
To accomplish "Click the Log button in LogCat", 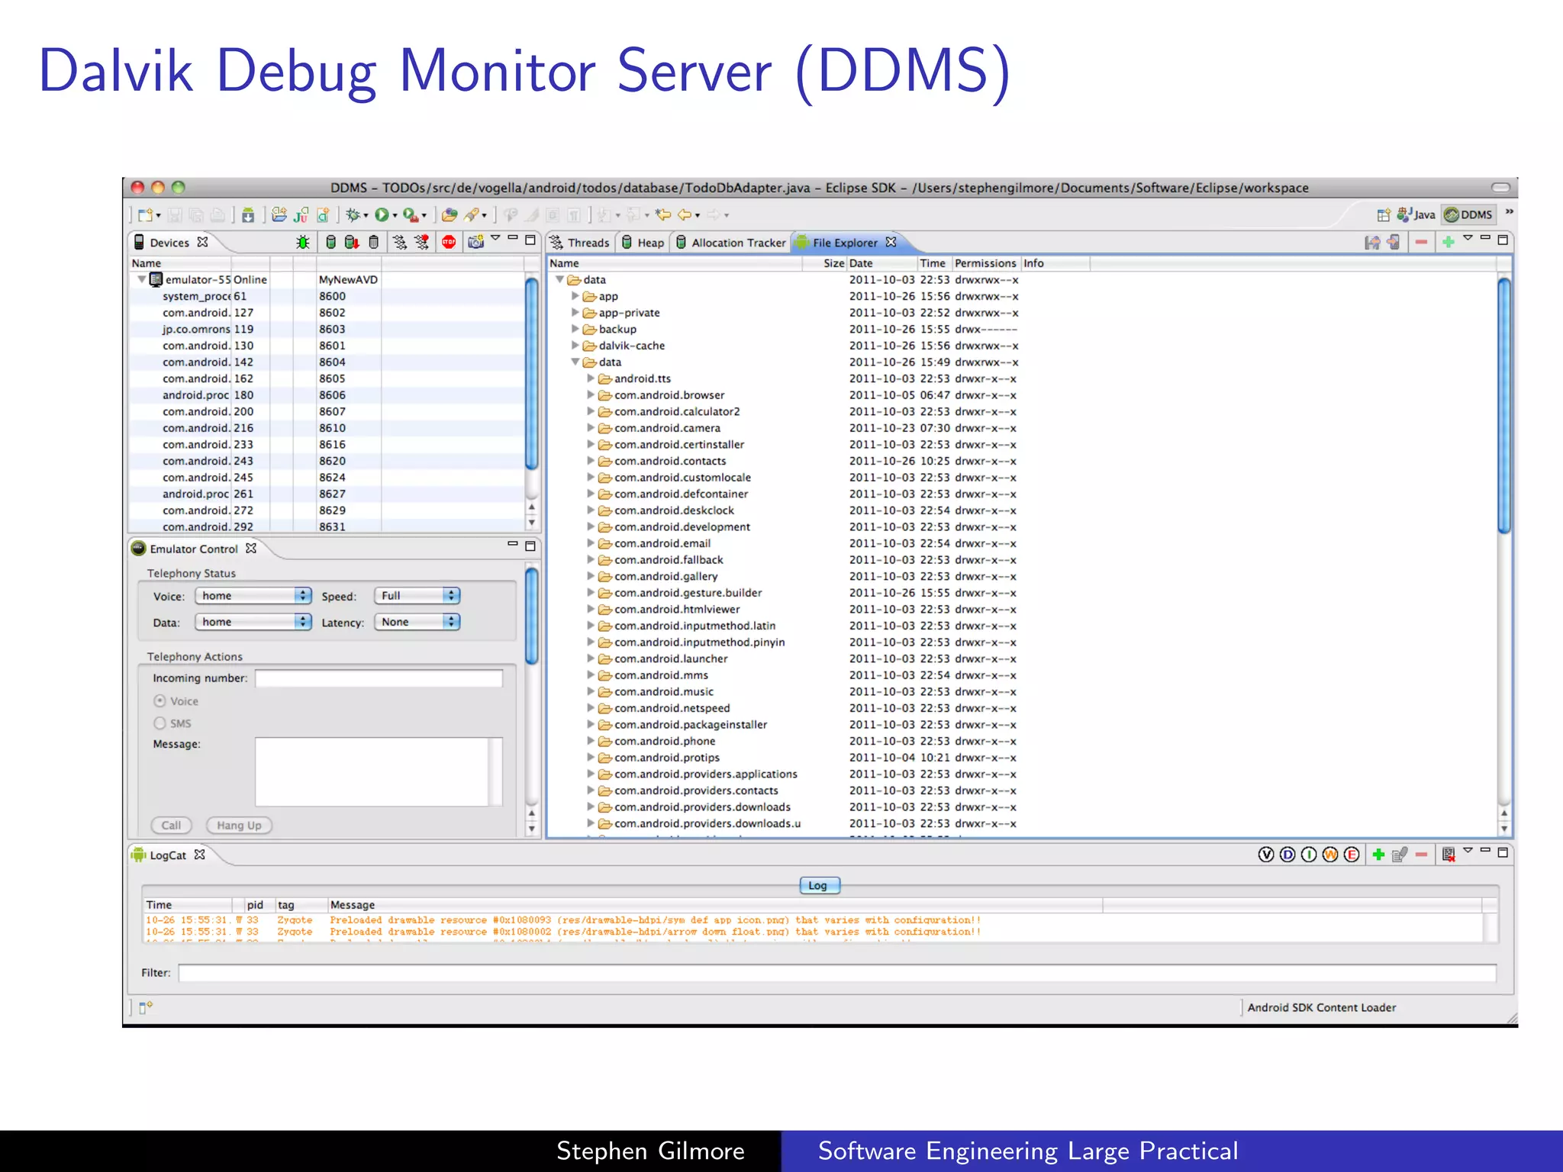I will coord(819,885).
